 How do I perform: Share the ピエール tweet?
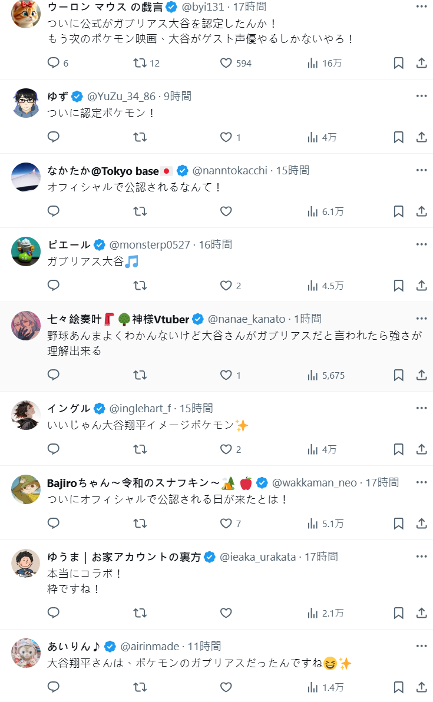(x=422, y=286)
